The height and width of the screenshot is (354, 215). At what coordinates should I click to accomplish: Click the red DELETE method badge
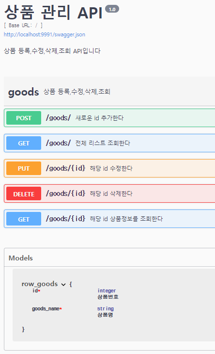click(x=24, y=193)
